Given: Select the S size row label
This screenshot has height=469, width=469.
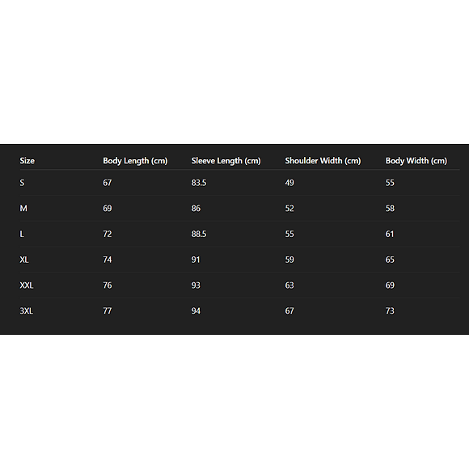Looking at the screenshot, I should (22, 183).
